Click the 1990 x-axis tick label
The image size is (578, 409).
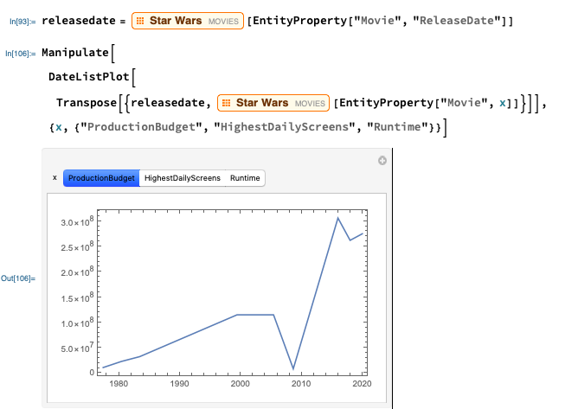[x=179, y=384]
